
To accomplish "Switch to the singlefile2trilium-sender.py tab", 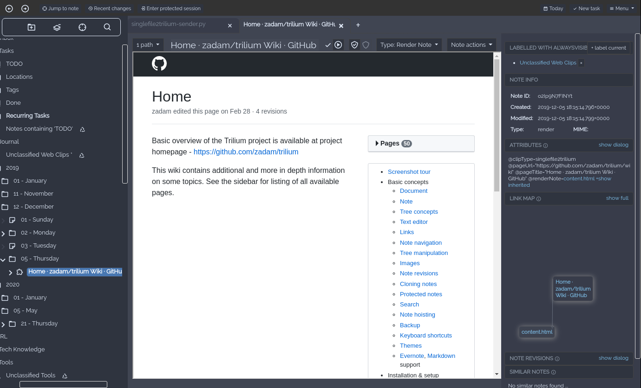I will 168,25.
